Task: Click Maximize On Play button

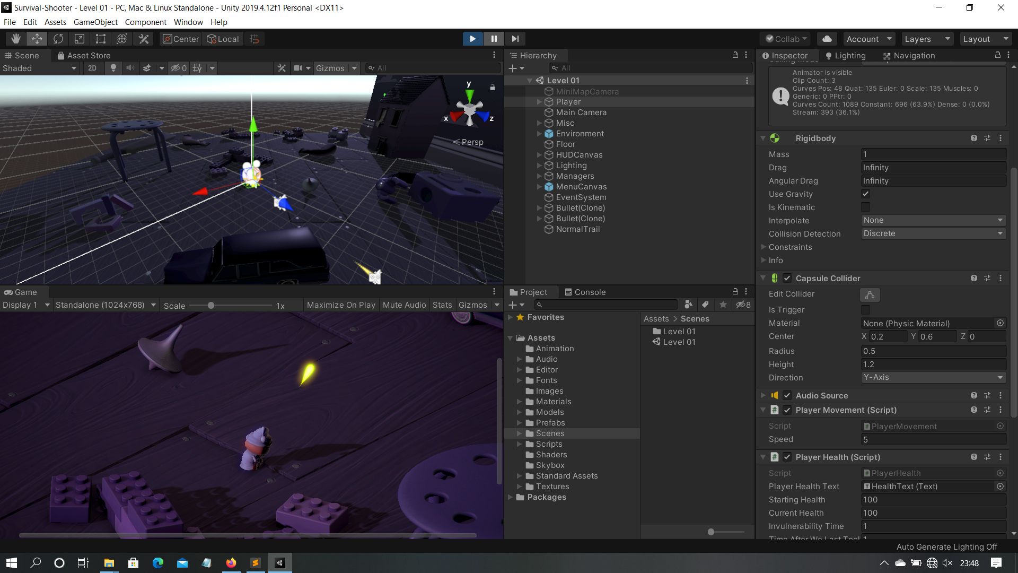Action: coord(341,305)
